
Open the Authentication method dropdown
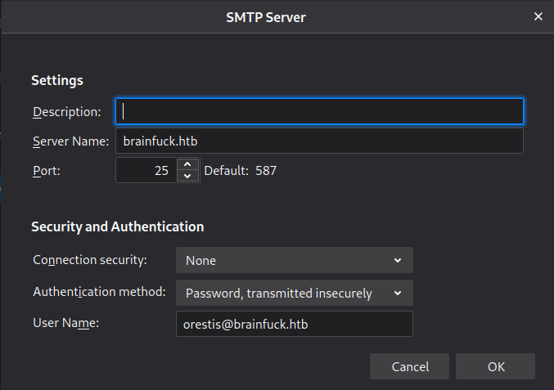point(295,293)
